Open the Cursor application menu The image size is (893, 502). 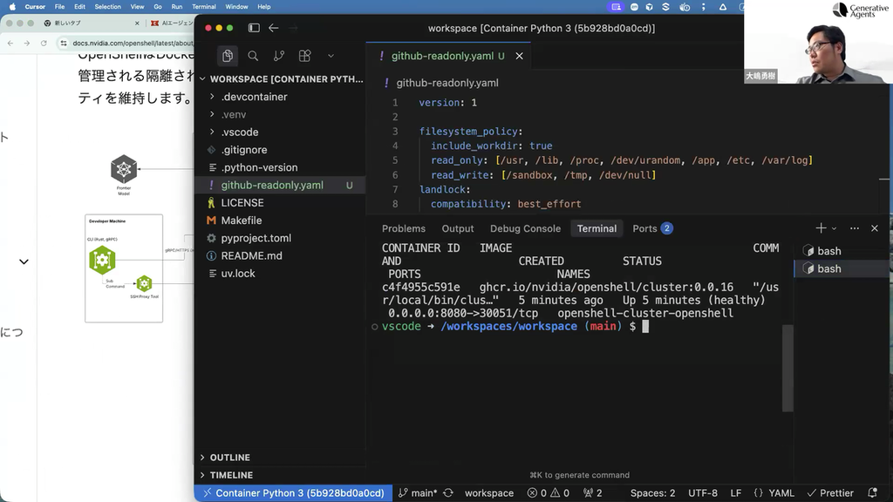pos(35,7)
